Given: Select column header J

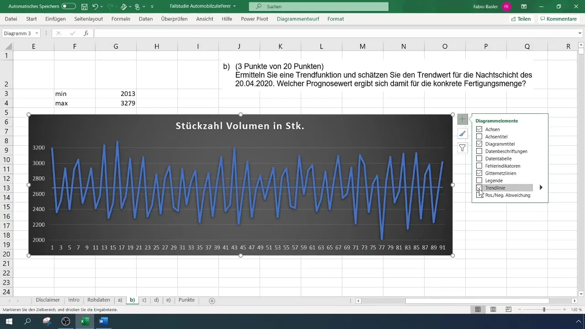Looking at the screenshot, I should pyautogui.click(x=239, y=46).
